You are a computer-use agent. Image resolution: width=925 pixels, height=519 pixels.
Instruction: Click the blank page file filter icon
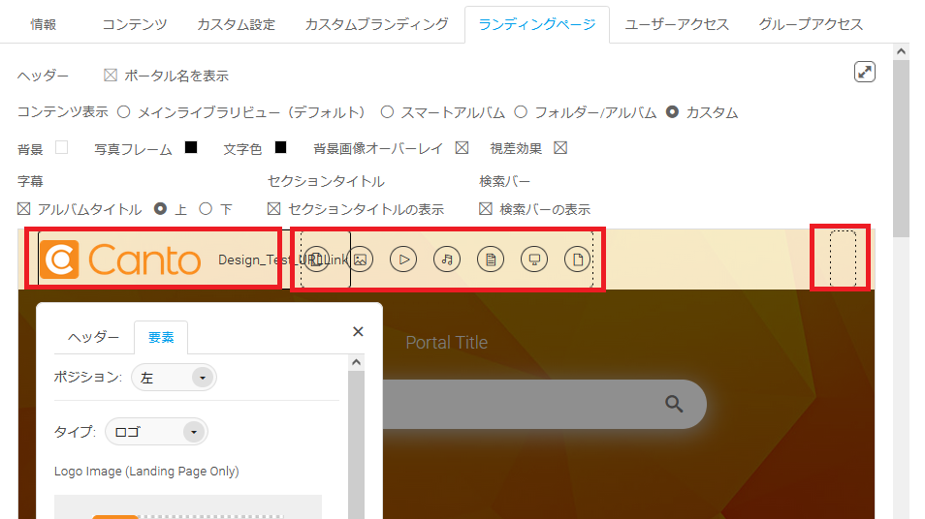578,259
